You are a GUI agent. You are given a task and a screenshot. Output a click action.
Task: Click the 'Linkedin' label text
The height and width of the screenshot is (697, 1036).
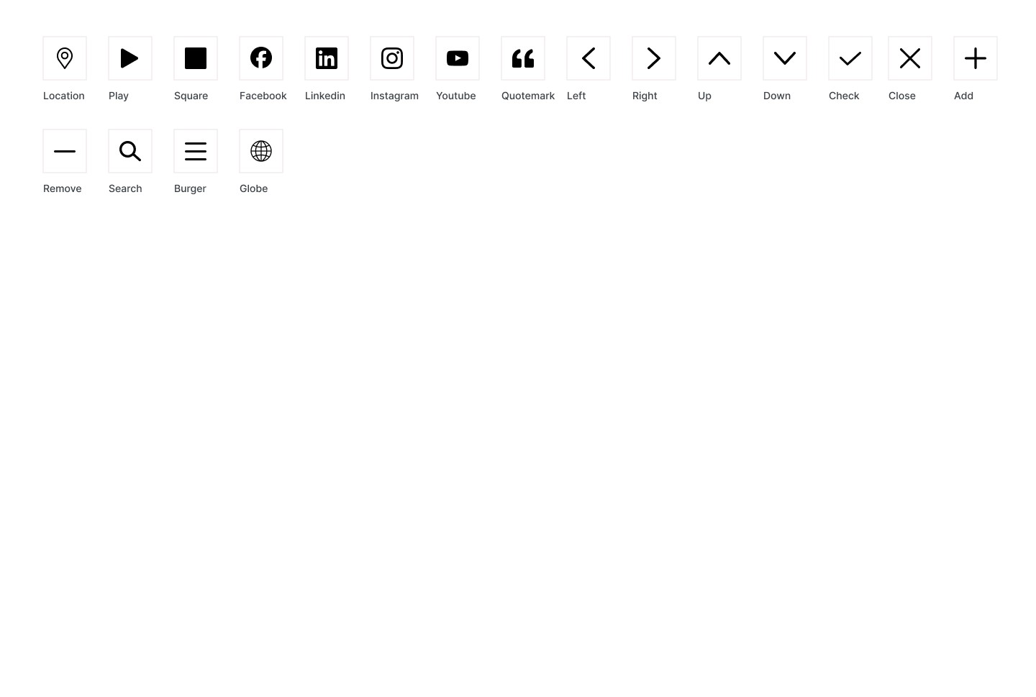pos(325,96)
